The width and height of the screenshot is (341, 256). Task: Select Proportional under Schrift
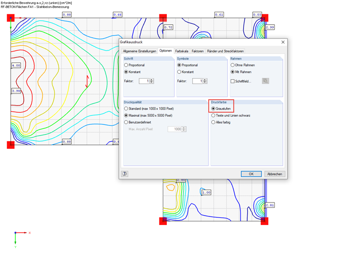(134, 65)
